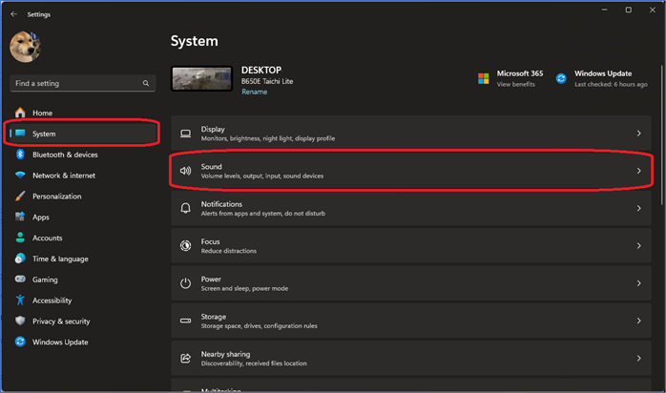
Task: Click the Notifications bell icon
Action: click(185, 208)
